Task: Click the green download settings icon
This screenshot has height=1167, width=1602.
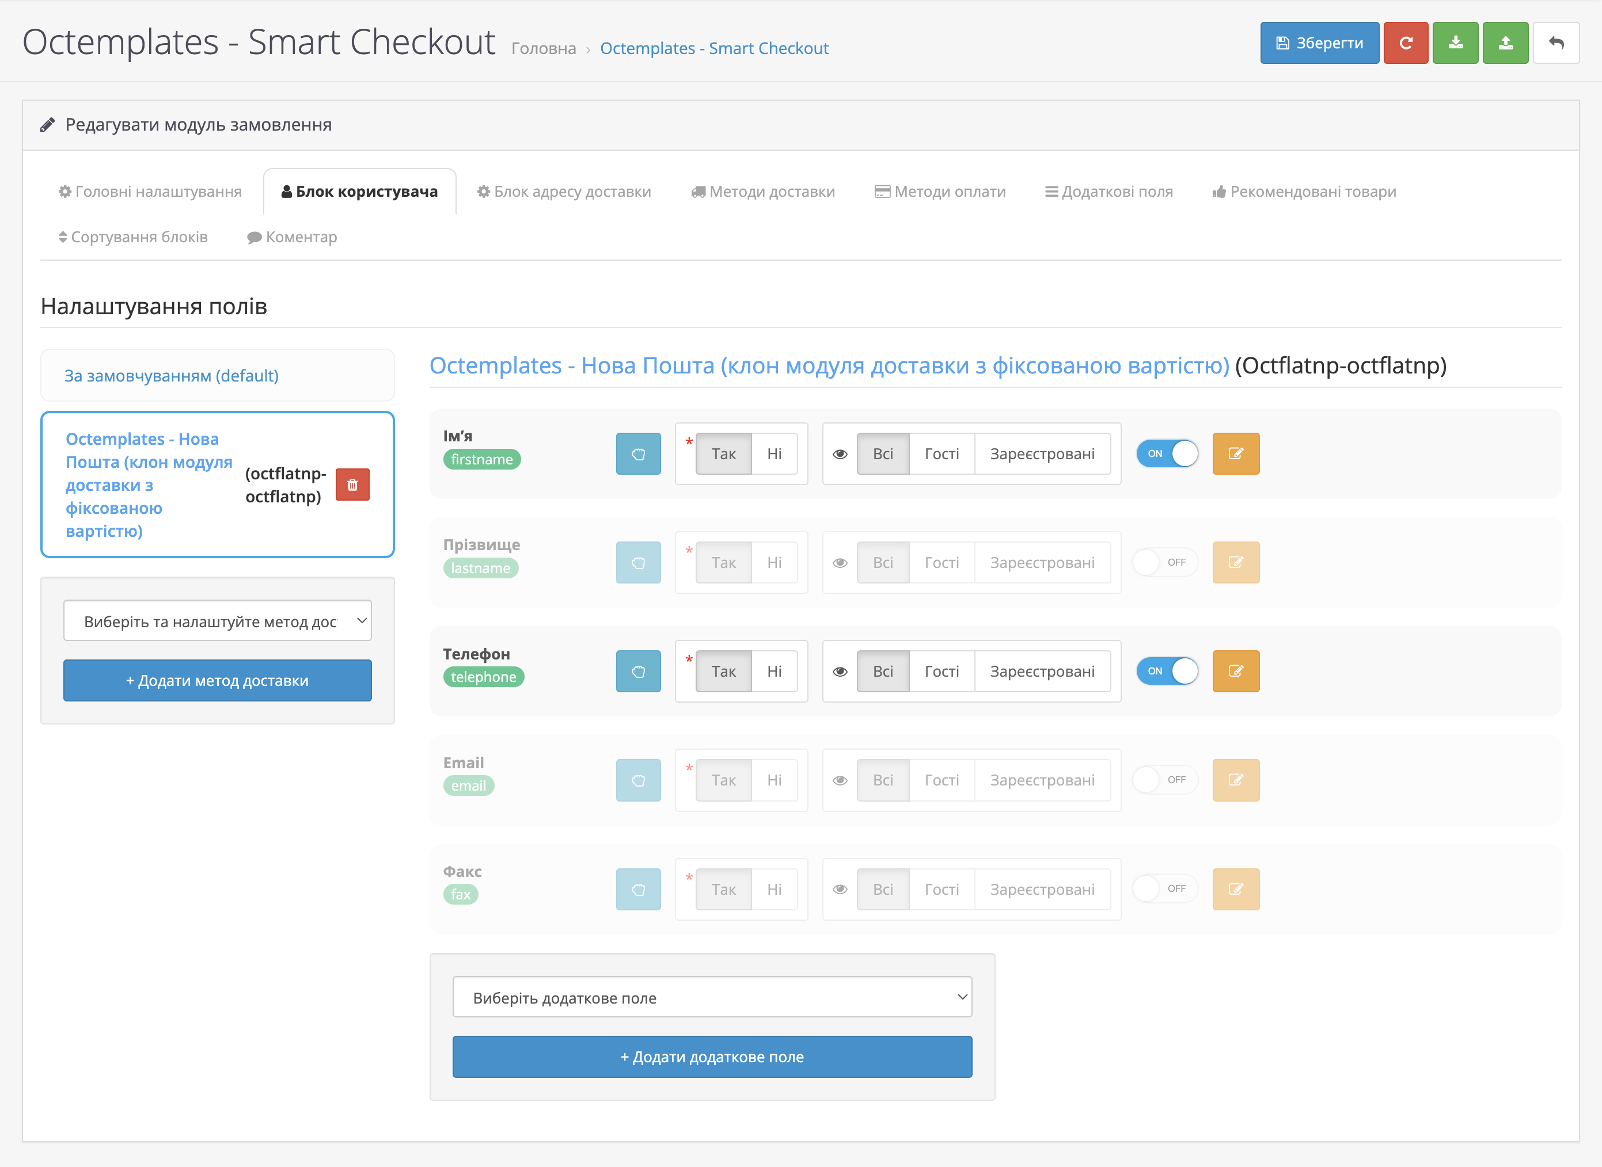Action: coord(1455,43)
